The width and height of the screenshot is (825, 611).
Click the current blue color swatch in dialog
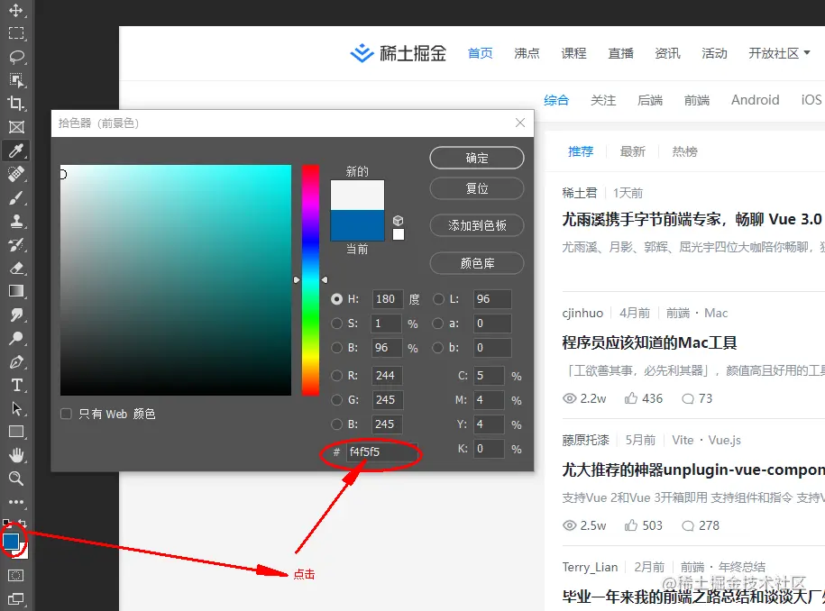tap(357, 225)
